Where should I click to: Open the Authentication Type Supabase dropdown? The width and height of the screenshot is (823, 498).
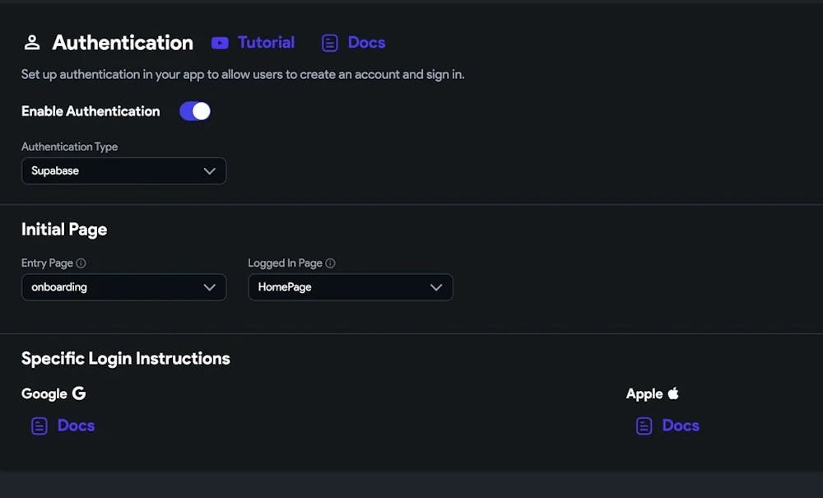124,171
